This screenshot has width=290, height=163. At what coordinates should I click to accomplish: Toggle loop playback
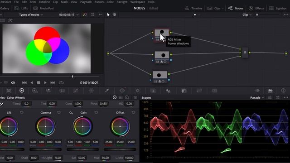61,82
